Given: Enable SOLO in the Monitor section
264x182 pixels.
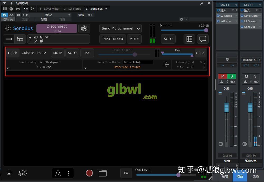Looking at the screenshot, I should point(168,39).
